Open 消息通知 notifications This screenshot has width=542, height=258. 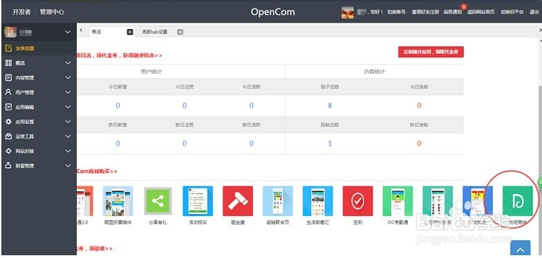452,12
